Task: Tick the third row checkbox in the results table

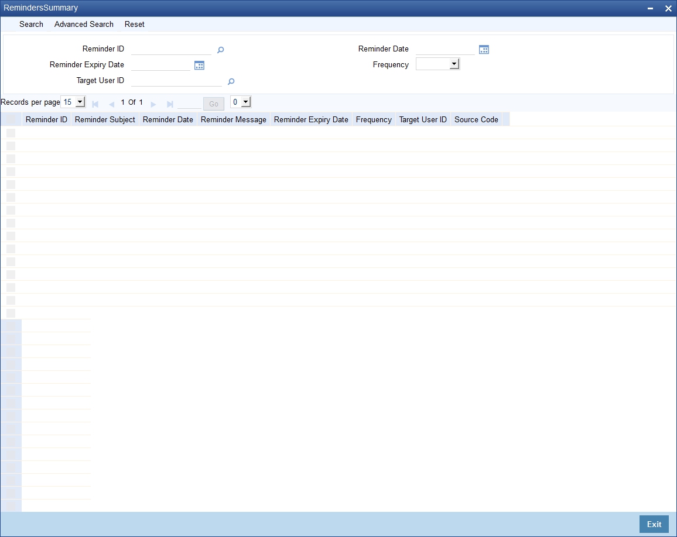Action: (x=11, y=159)
